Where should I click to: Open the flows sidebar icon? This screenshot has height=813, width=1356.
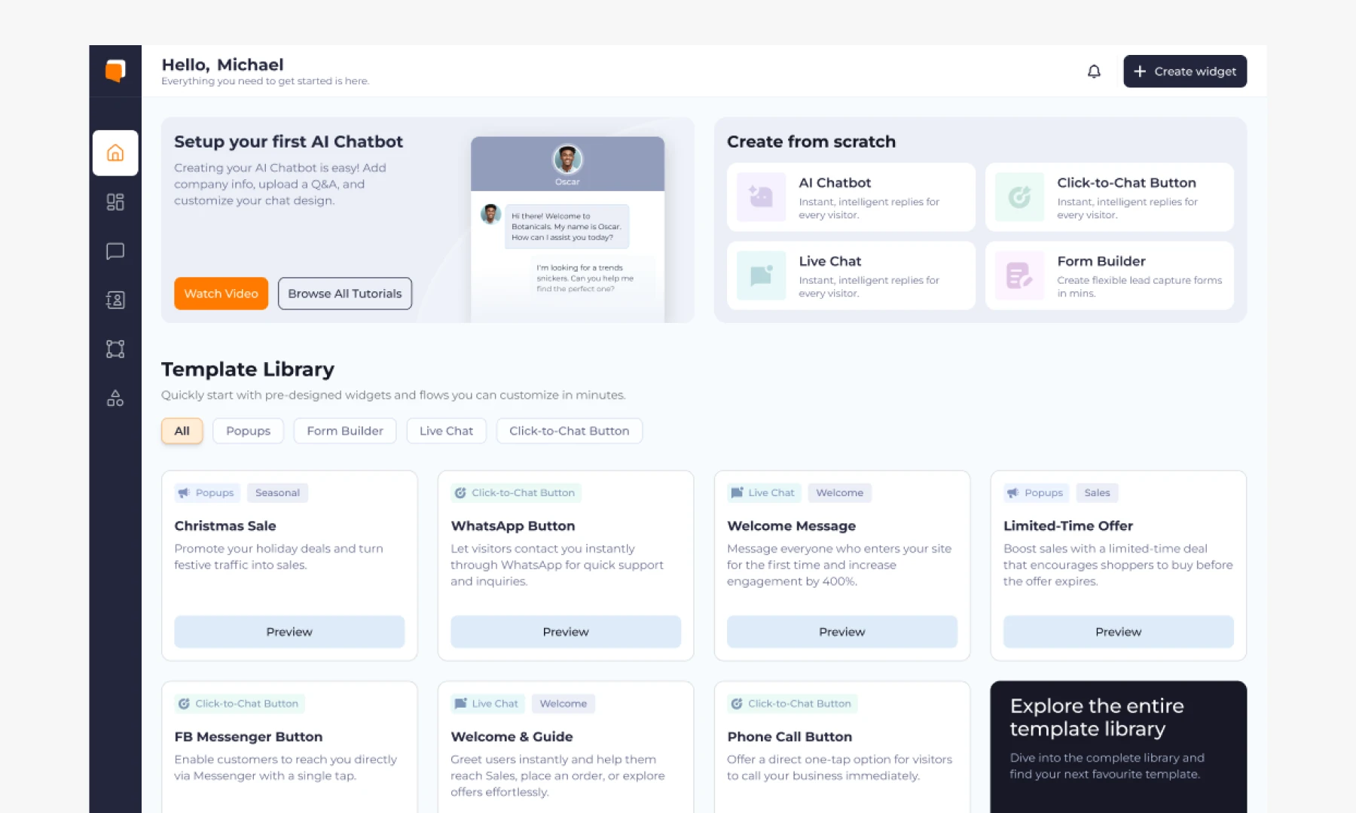115,349
